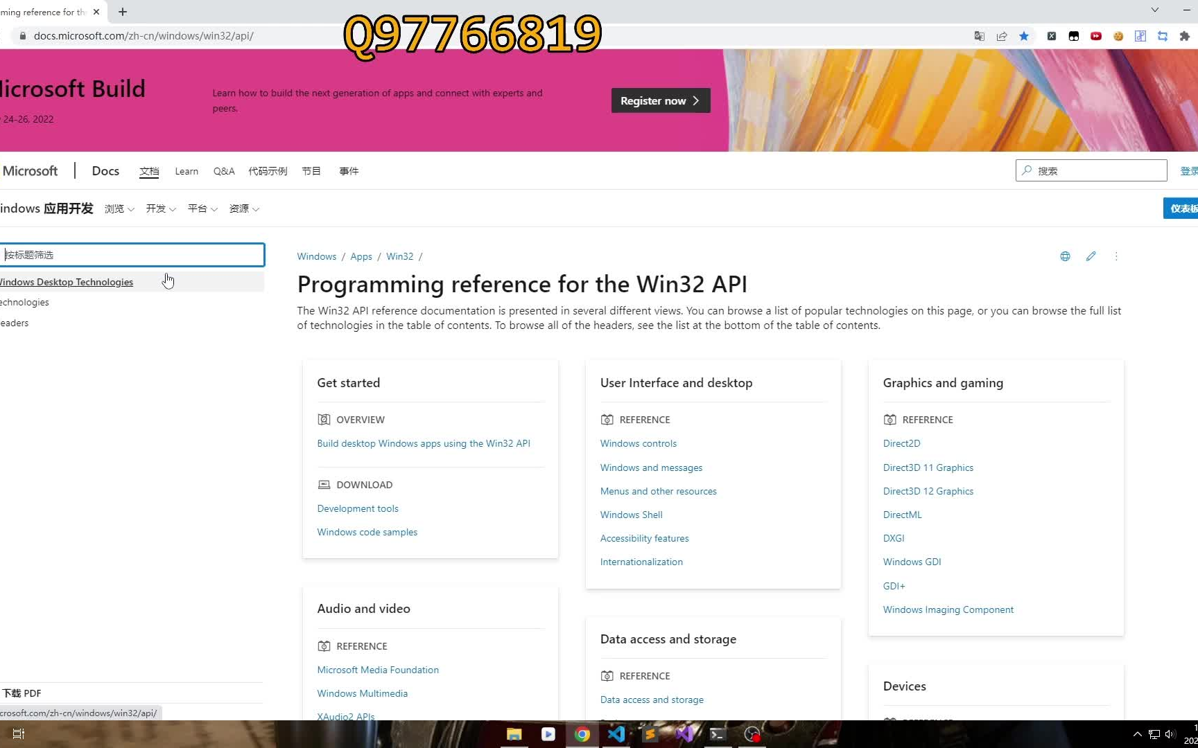Open the Direct3D 12 Graphics link

[x=928, y=491]
